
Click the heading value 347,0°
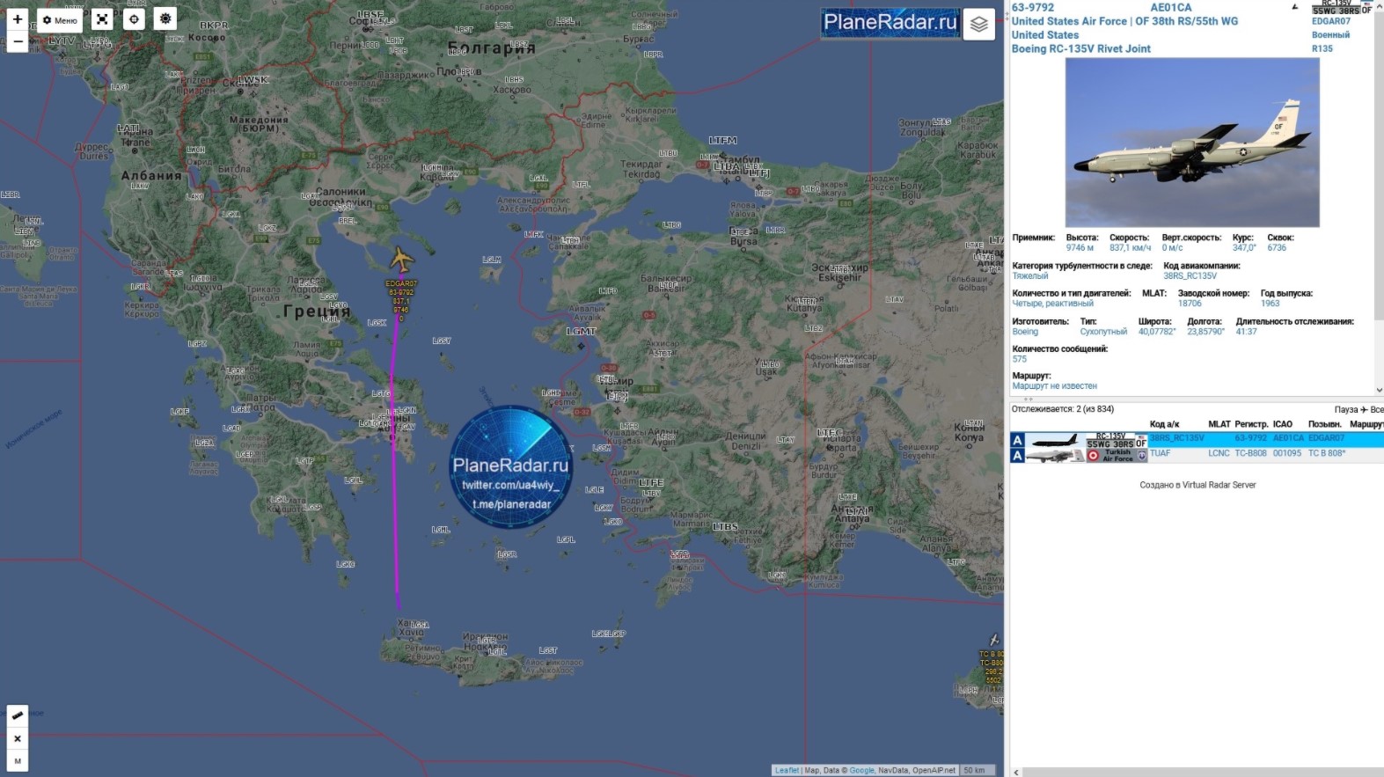click(x=1244, y=248)
